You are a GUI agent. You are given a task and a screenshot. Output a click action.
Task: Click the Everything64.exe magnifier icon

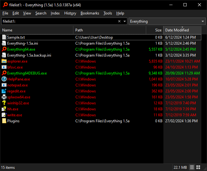click(x=4, y=49)
